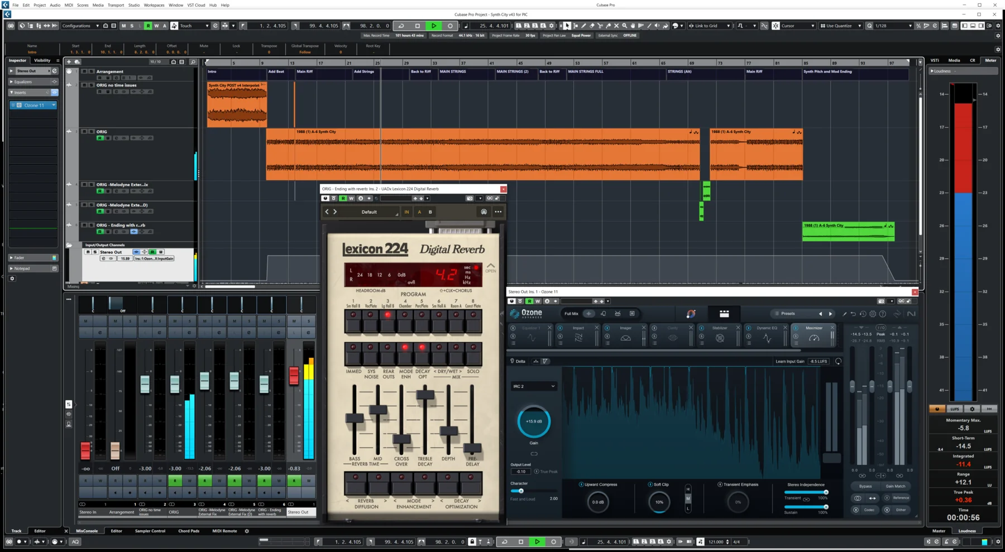Select the Range Selection tool
The height and width of the screenshot is (552, 1005).
575,25
